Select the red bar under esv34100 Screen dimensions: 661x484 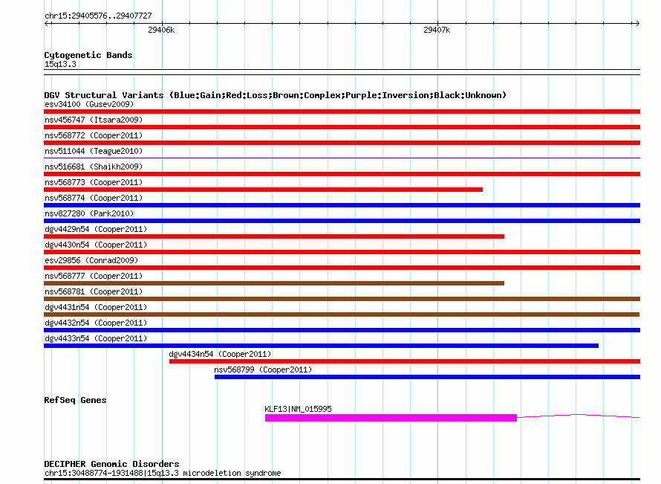(342, 112)
